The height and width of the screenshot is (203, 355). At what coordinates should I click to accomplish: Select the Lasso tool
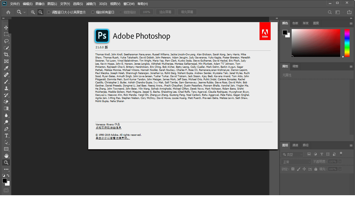6,41
